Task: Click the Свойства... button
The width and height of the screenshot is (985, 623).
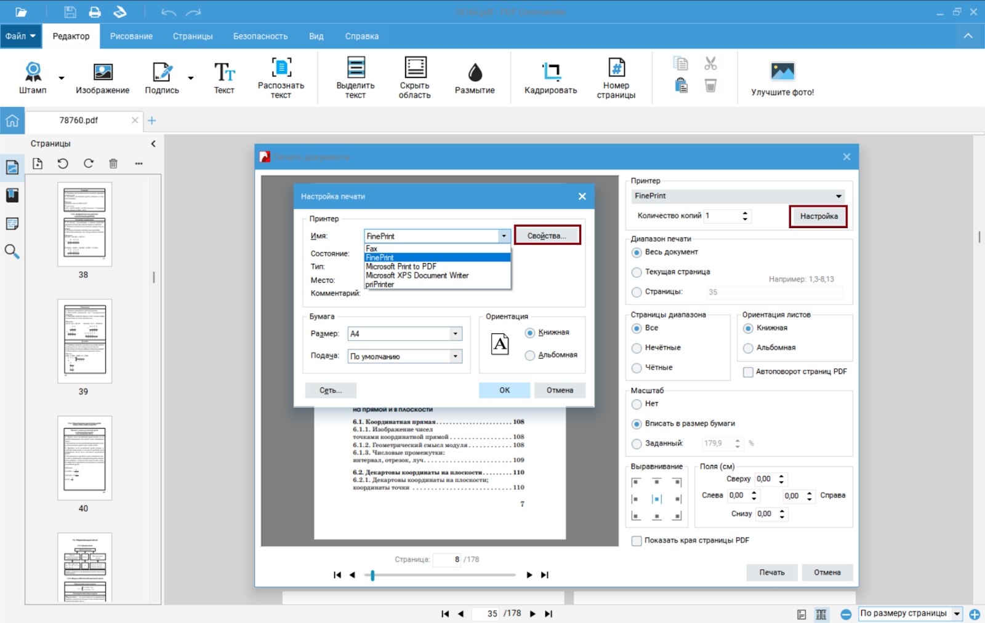Action: coord(547,236)
